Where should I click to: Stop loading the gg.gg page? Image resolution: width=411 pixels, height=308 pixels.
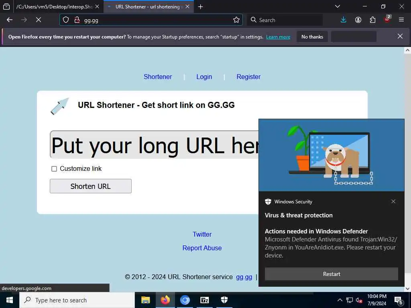pos(39,20)
